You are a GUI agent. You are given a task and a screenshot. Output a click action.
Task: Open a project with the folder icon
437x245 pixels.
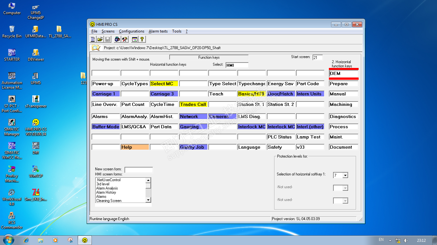tap(100, 39)
